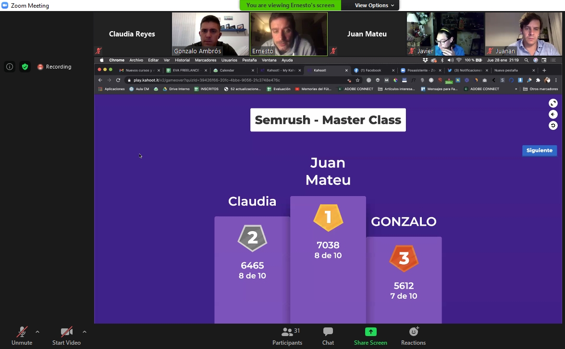Screen dimensions: 565x349
Task: Select the Juan Mateu participant tile
Action: pyautogui.click(x=367, y=34)
